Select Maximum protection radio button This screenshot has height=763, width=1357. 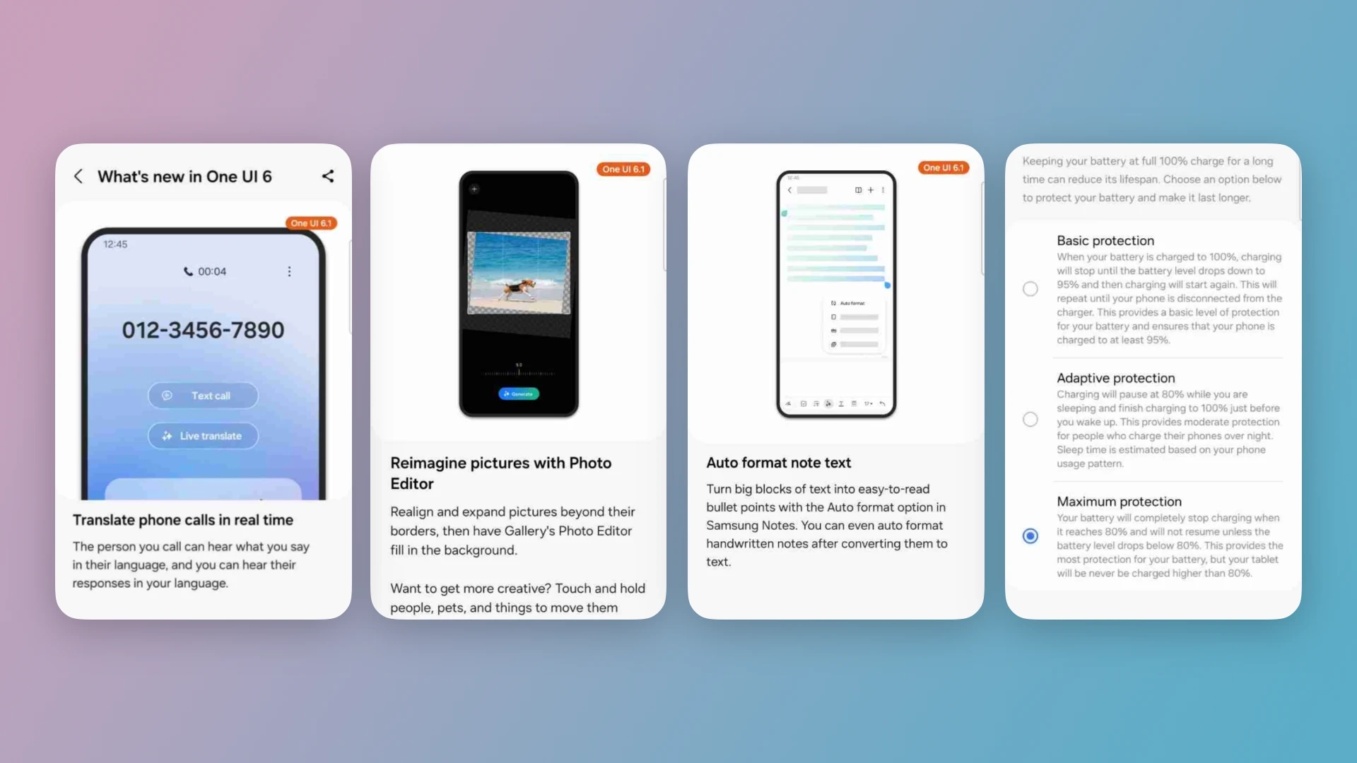pyautogui.click(x=1030, y=535)
